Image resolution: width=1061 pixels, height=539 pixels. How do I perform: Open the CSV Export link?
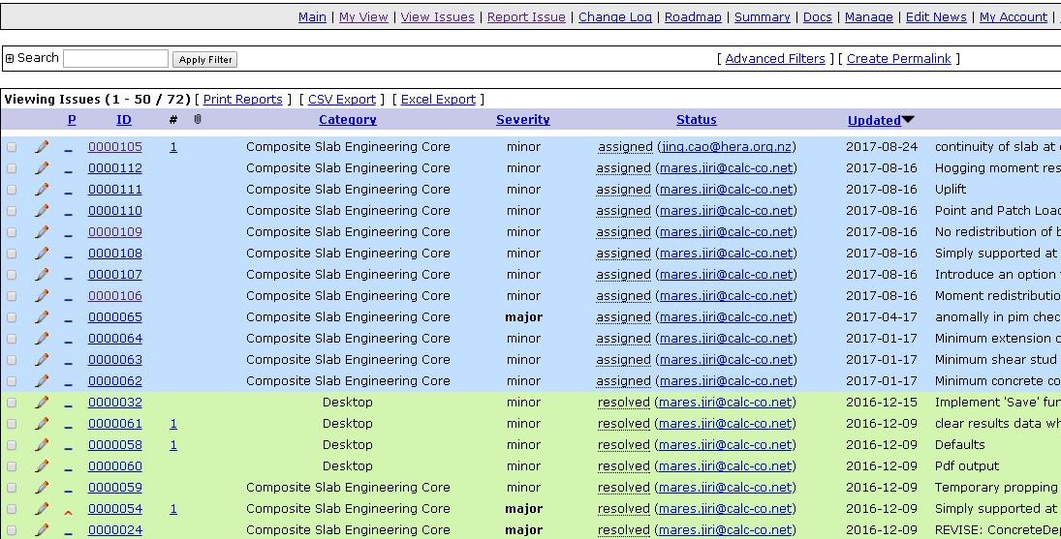(341, 99)
